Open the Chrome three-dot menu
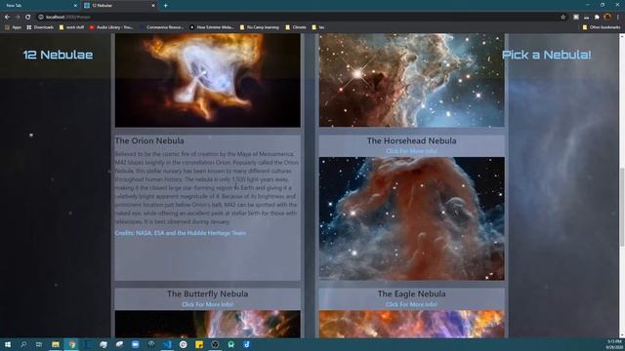This screenshot has height=351, width=625. click(618, 18)
